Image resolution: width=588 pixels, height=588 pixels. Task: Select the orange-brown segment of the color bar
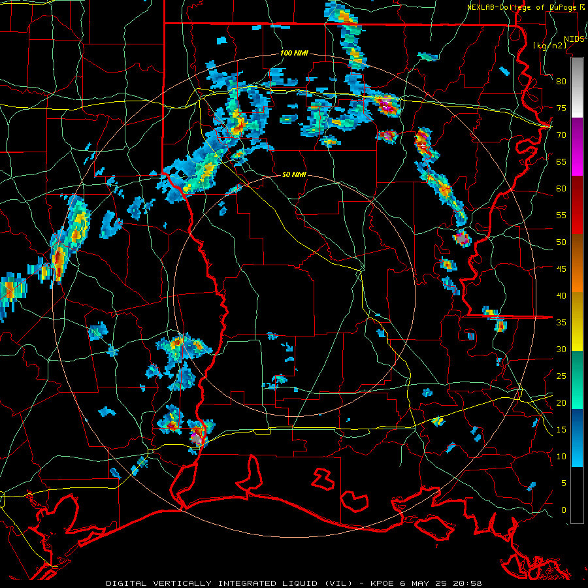tap(577, 263)
